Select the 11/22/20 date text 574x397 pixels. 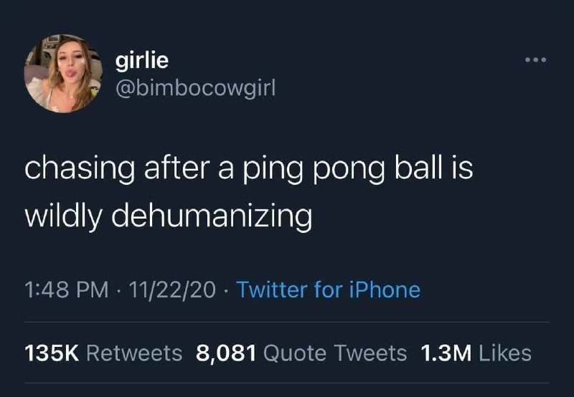pos(172,290)
